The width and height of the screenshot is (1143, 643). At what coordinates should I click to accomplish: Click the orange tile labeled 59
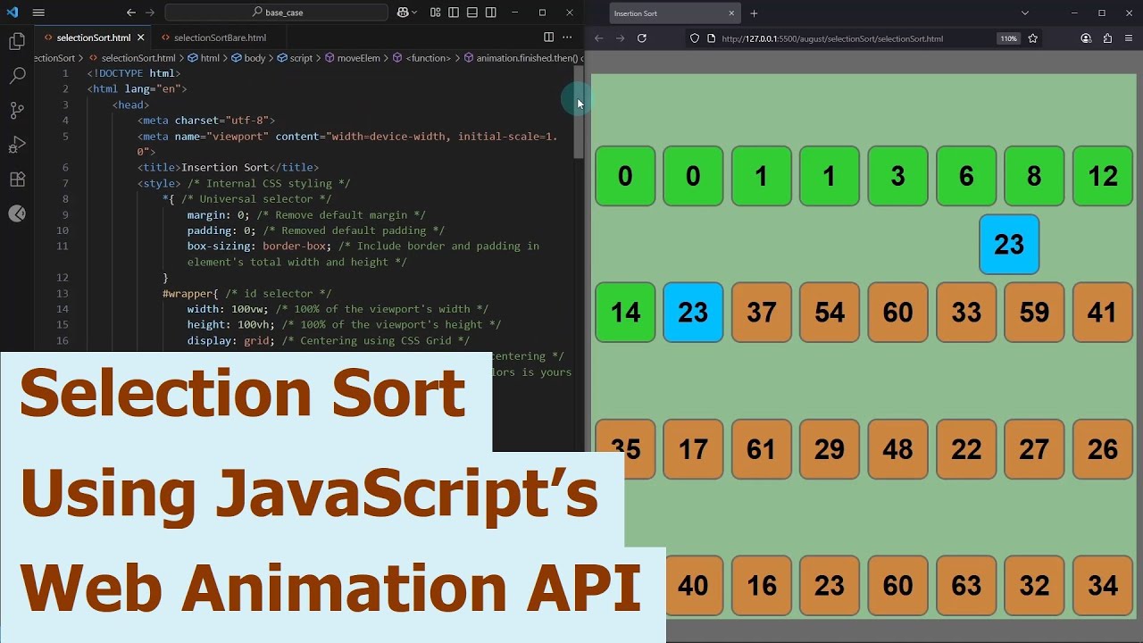1034,313
